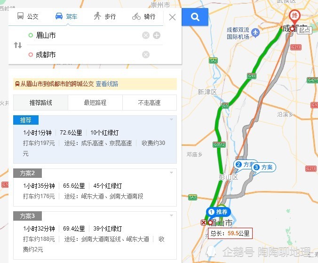Expand the 方案2 route details arrow

click(171, 173)
